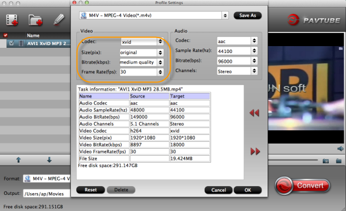This screenshot has width=346, height=211.
Task: Move selected file down with arrow
Action: [x=49, y=160]
